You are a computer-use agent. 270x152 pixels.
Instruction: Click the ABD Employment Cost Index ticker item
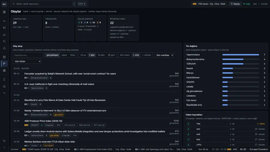point(103,149)
